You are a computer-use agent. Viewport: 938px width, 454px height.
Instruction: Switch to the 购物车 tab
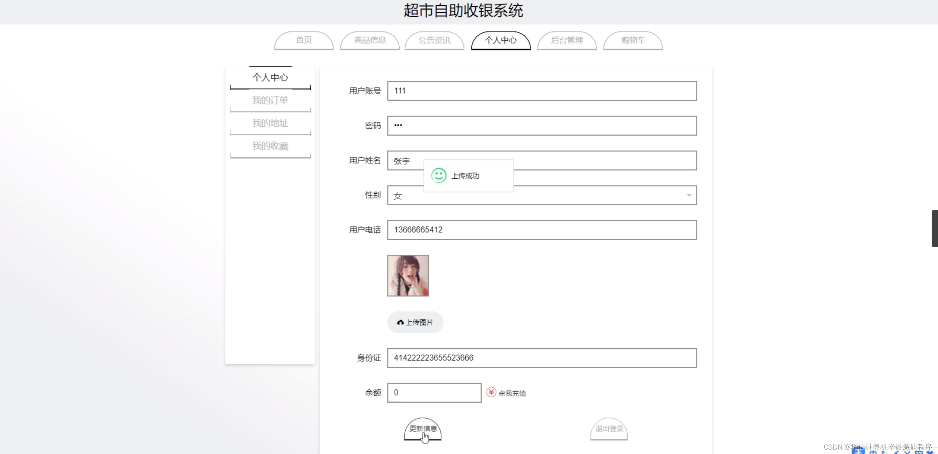point(633,41)
